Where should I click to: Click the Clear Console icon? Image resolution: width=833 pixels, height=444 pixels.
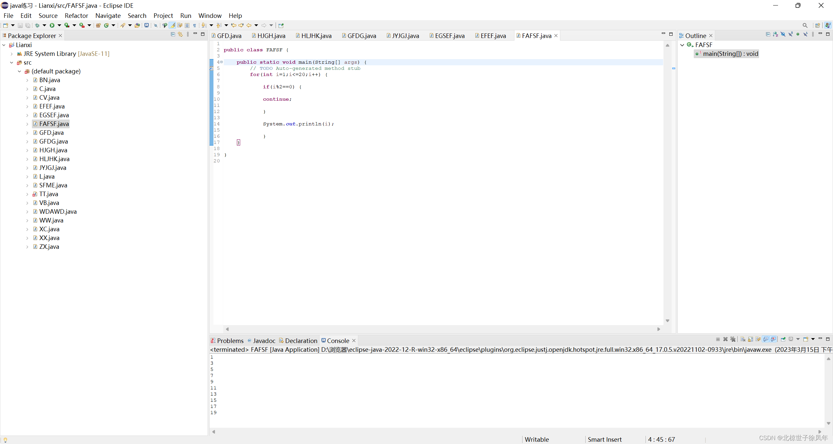743,339
